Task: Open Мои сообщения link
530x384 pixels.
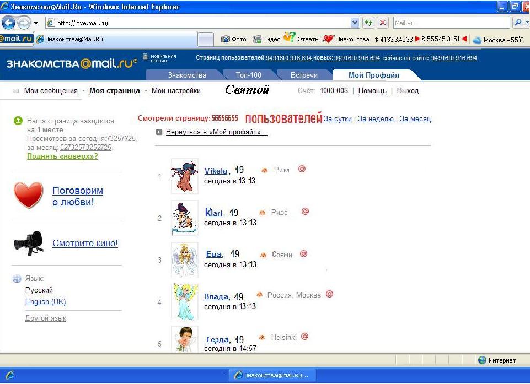Action: (x=51, y=90)
